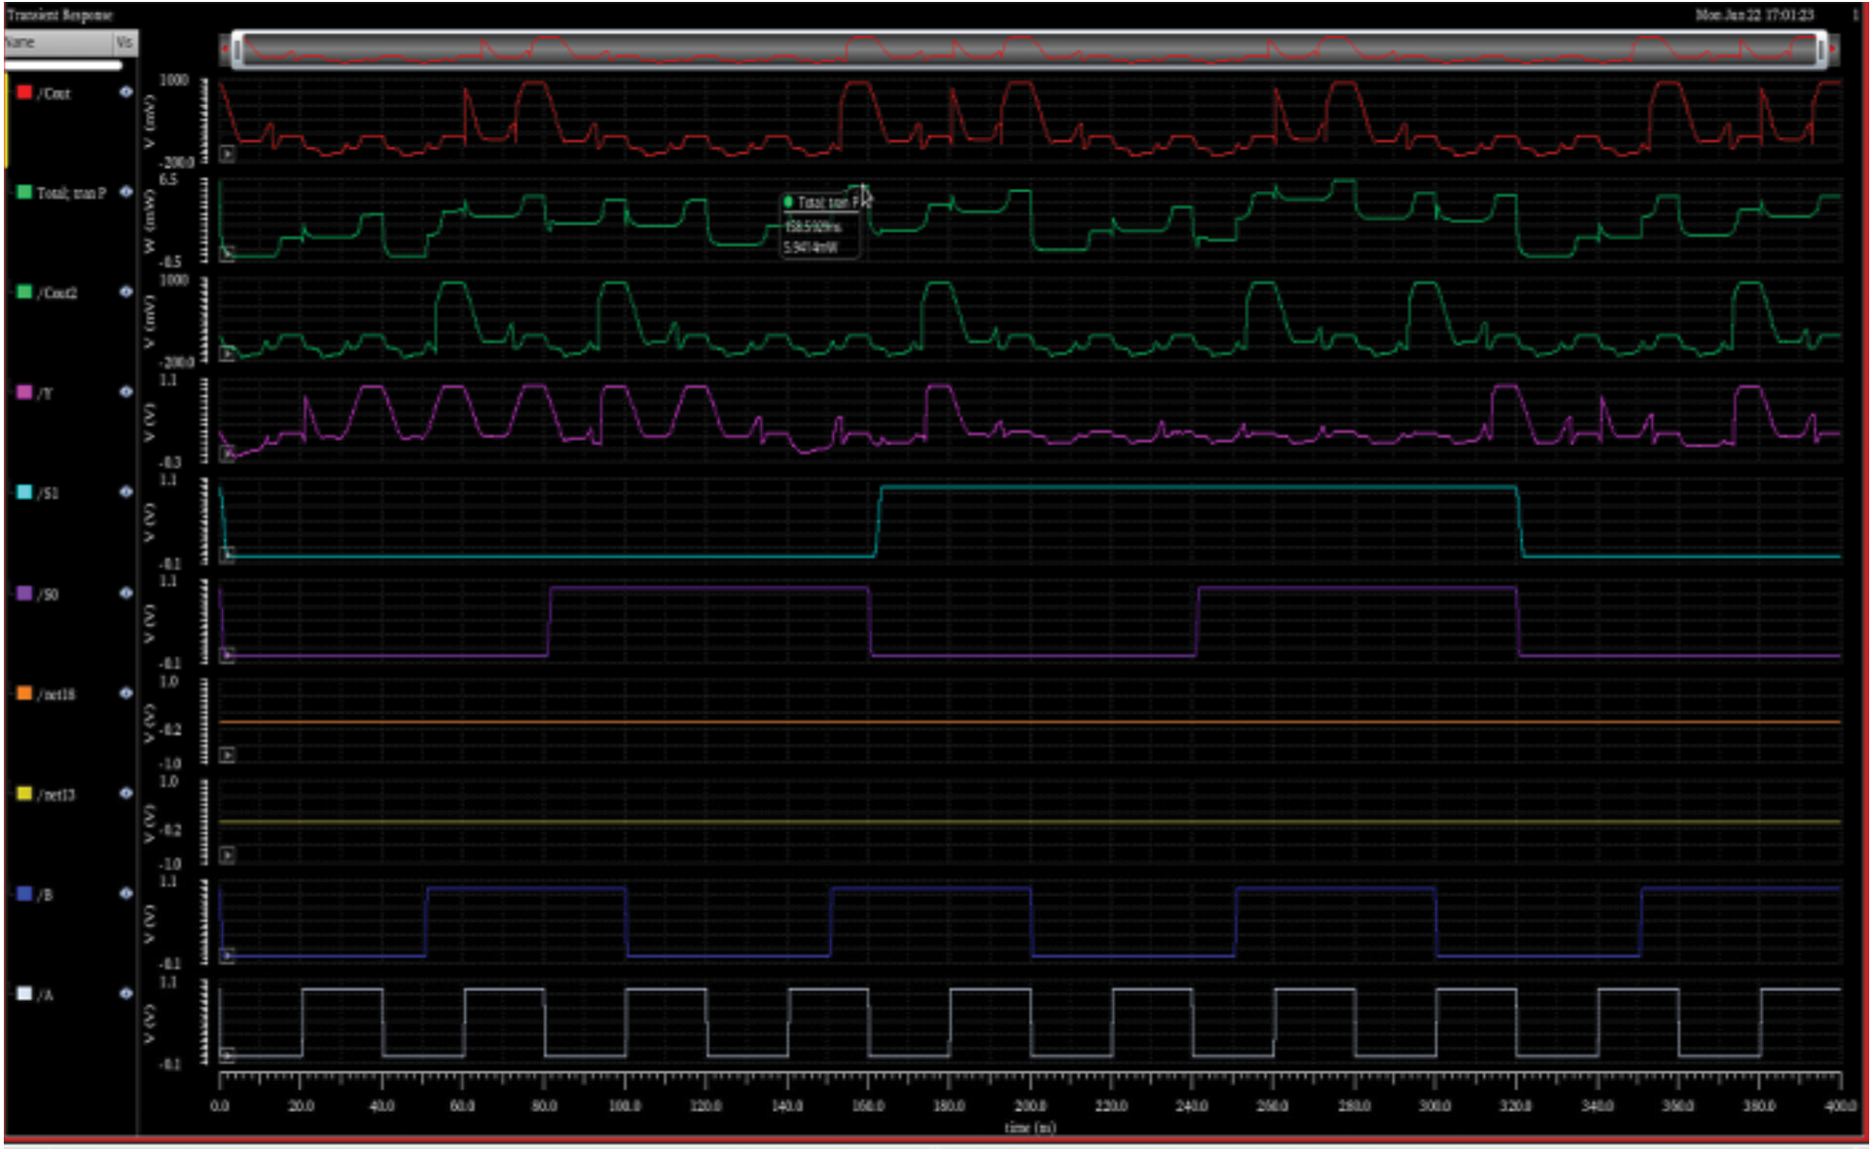The image size is (1873, 1152).
Task: Click eye icon for Total; tran P
Action: [x=126, y=192]
